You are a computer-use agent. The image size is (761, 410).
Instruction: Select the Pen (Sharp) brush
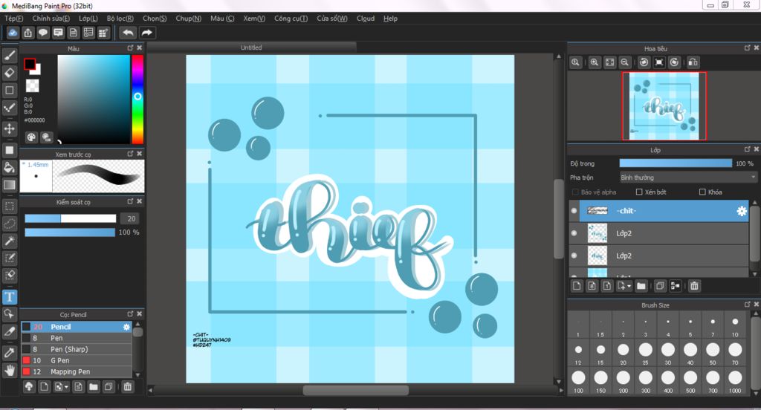click(x=77, y=349)
